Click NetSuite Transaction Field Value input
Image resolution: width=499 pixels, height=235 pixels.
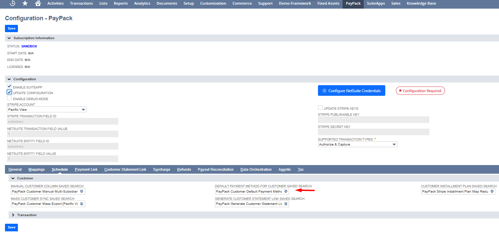click(x=63, y=134)
